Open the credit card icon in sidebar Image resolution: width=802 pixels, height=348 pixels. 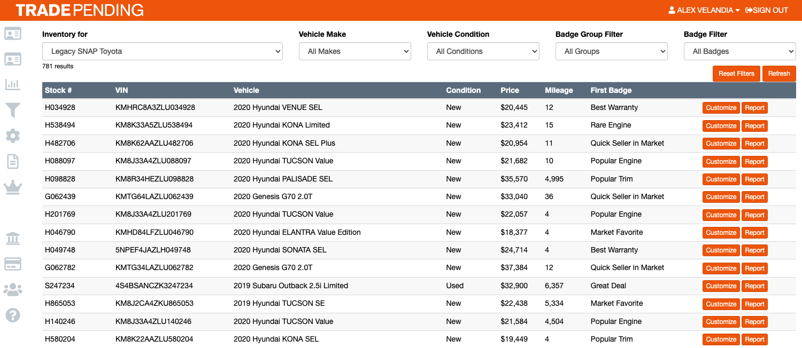point(13,264)
